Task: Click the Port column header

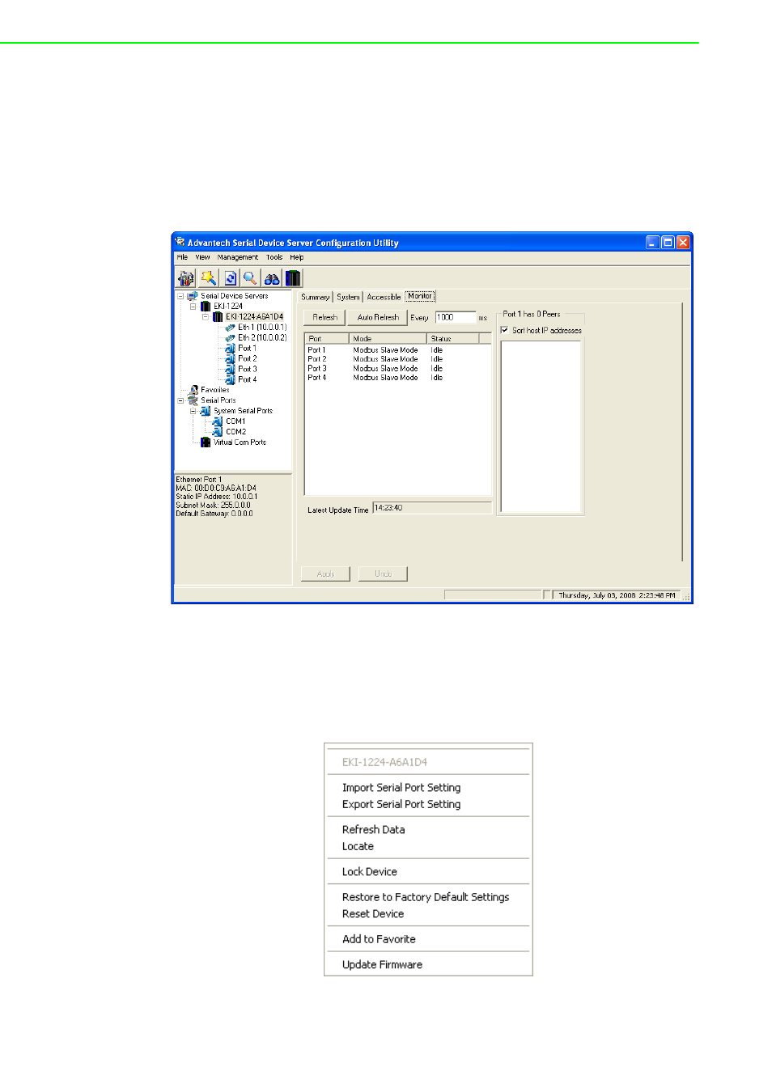Action: click(327, 339)
